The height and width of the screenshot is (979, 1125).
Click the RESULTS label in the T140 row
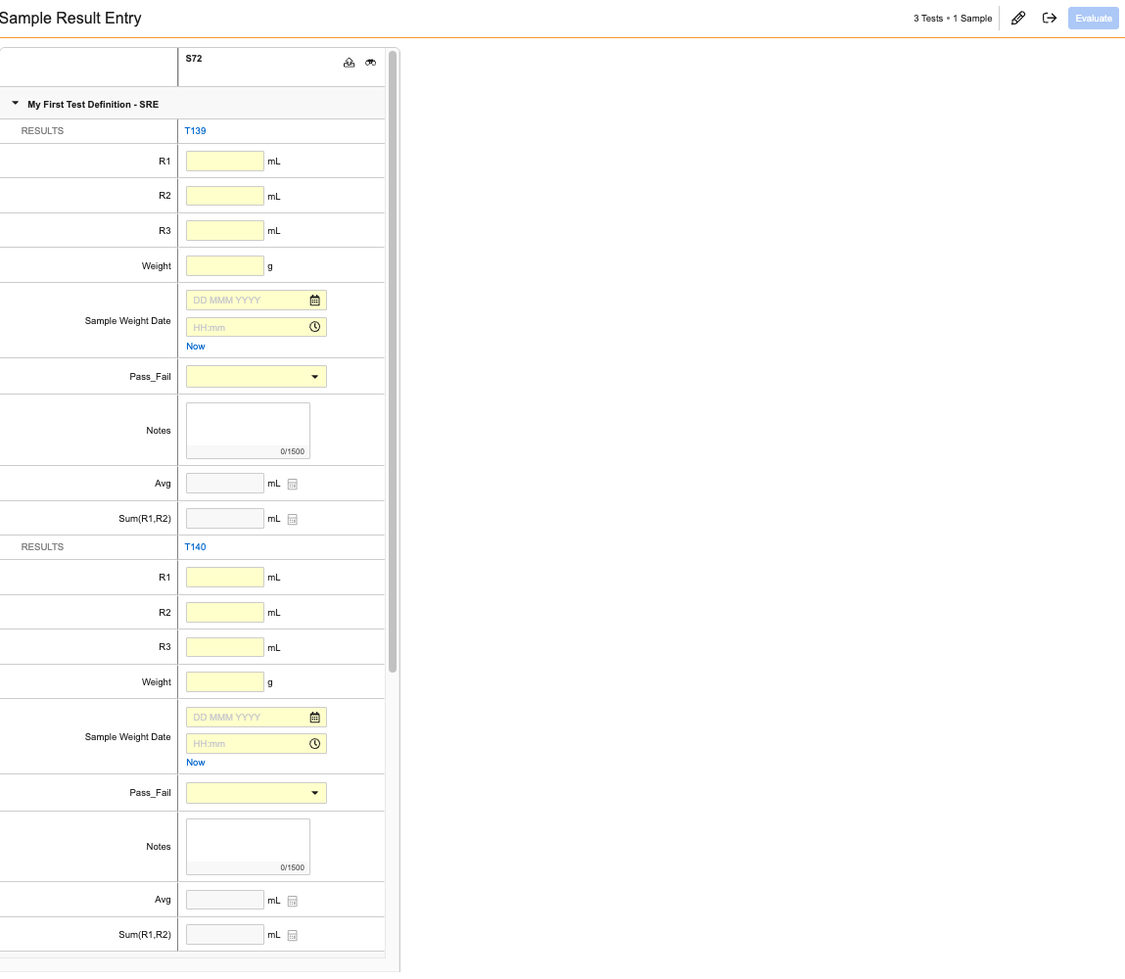tap(42, 546)
